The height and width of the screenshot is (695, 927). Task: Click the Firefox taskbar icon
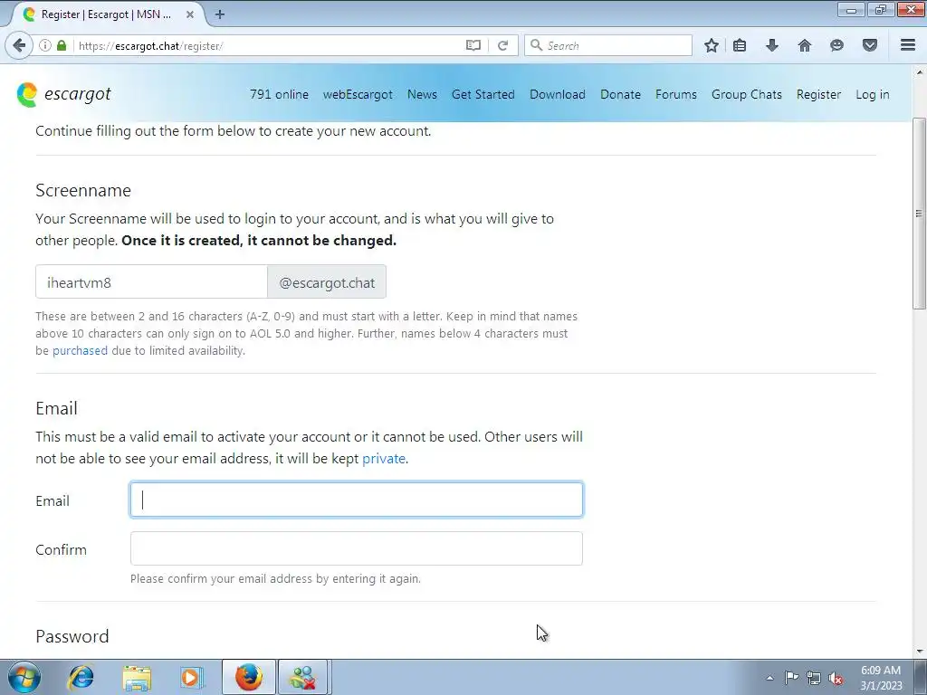[248, 677]
